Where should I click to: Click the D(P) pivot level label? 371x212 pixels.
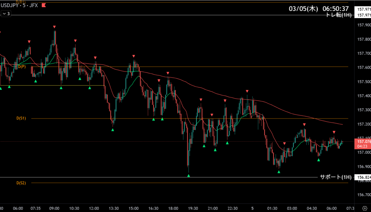(x=21, y=67)
